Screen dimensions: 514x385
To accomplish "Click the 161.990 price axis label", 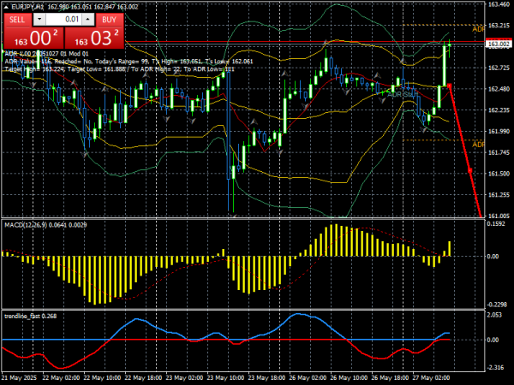I will tap(499, 132).
